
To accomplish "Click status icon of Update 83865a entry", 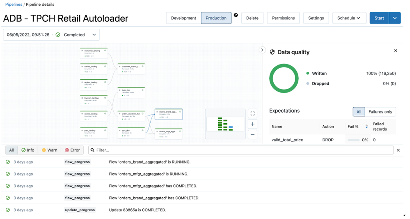I will 8,210.
